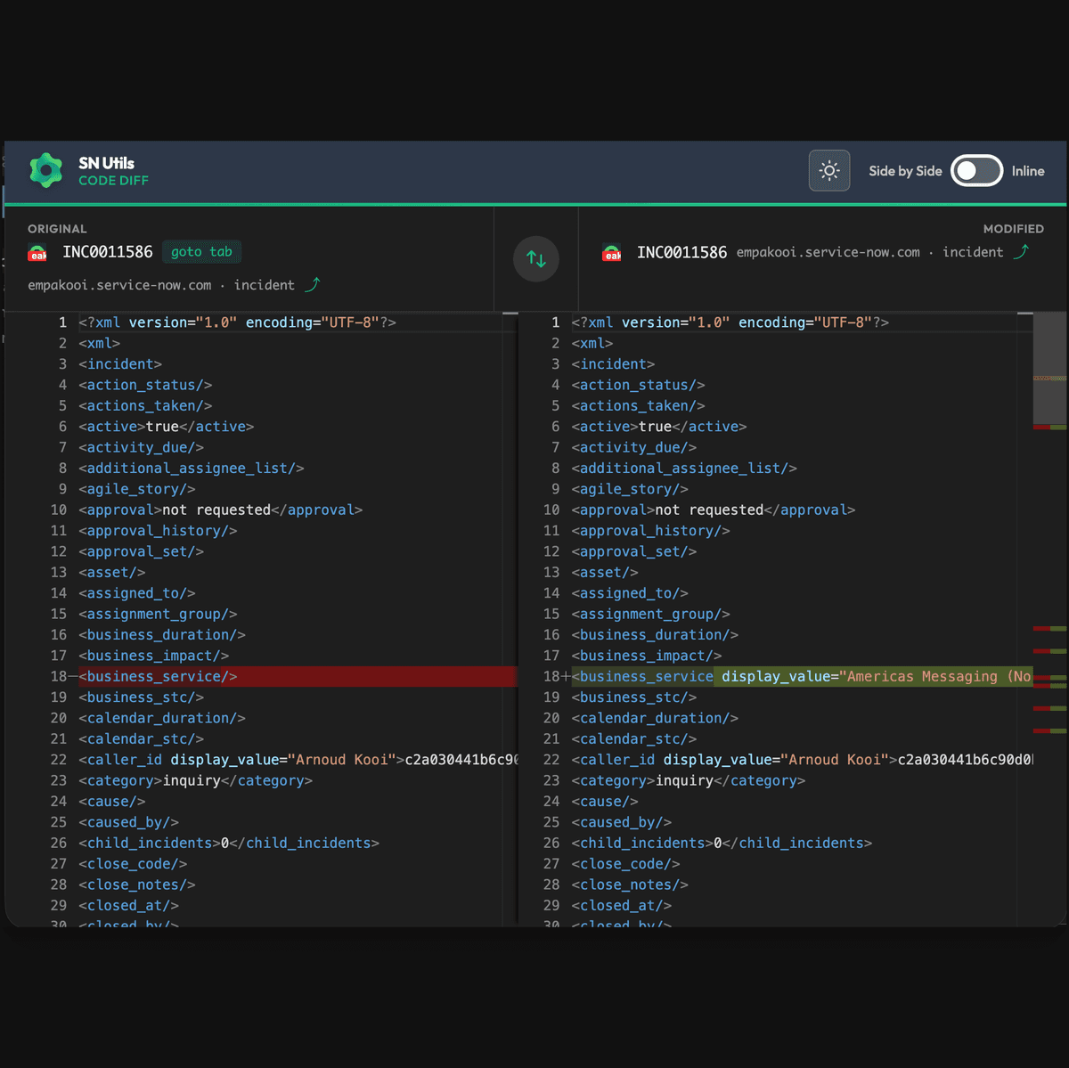This screenshot has height=1068, width=1069.
Task: Open the original incident with goto tab
Action: click(x=201, y=252)
